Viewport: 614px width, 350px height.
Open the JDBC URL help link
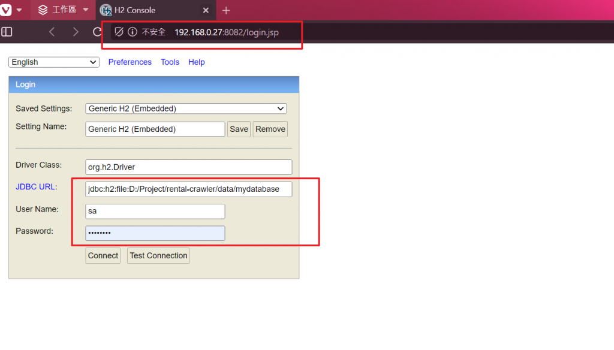click(x=35, y=187)
